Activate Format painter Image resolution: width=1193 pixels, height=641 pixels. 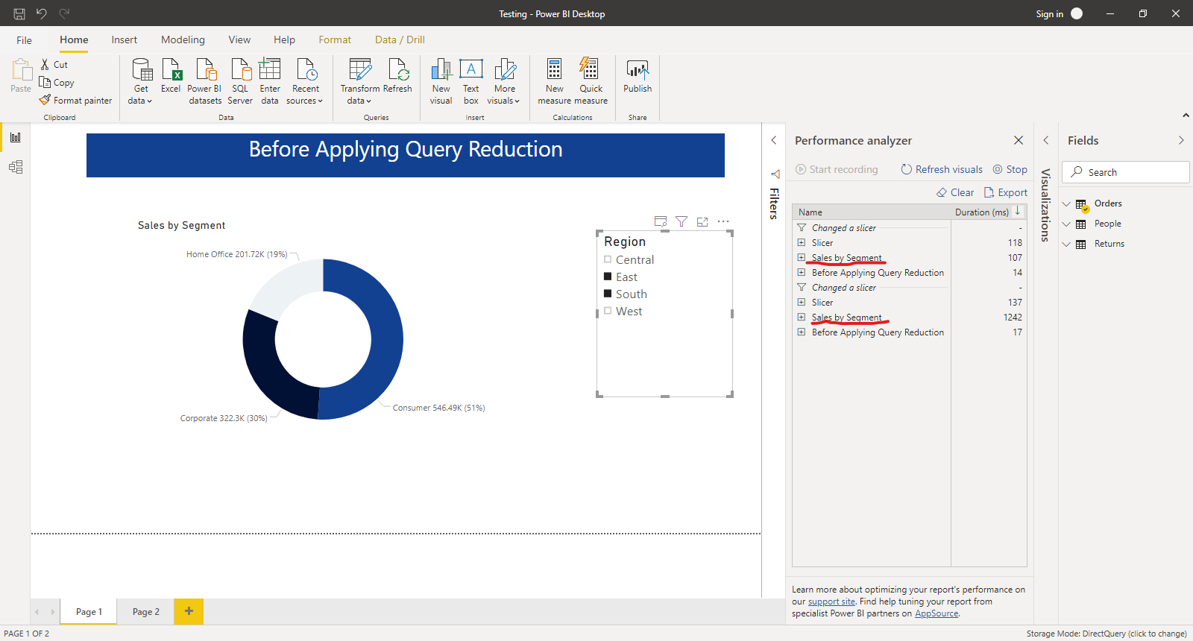[x=75, y=101]
